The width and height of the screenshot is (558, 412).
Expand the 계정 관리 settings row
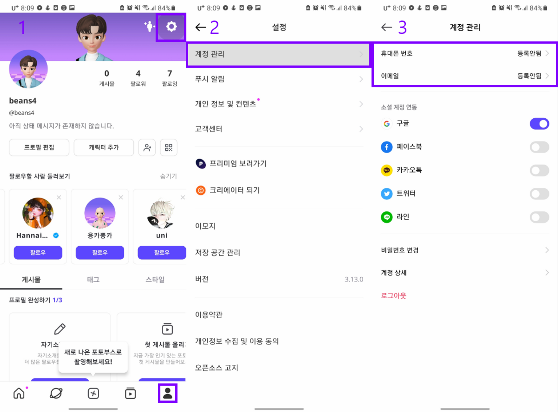[279, 54]
